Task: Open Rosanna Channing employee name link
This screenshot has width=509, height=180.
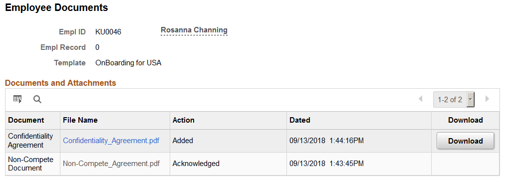Action: click(x=194, y=30)
